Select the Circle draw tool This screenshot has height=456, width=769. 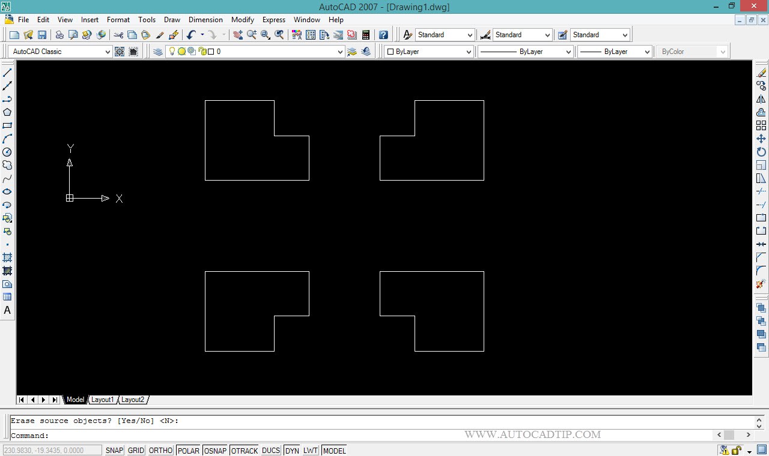pyautogui.click(x=7, y=152)
